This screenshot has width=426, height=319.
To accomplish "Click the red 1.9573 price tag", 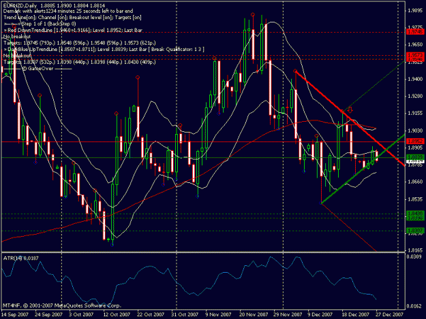I will point(415,55).
